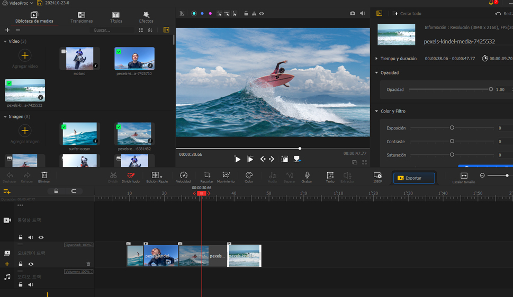Open the Velocidad speed tool
The image size is (513, 297).
click(184, 178)
